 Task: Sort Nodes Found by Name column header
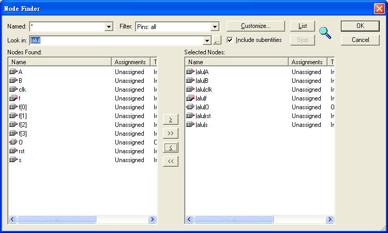59,62
